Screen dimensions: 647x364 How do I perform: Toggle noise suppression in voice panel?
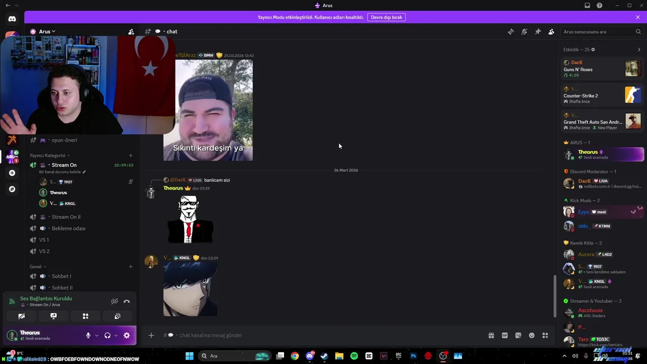pos(115,301)
